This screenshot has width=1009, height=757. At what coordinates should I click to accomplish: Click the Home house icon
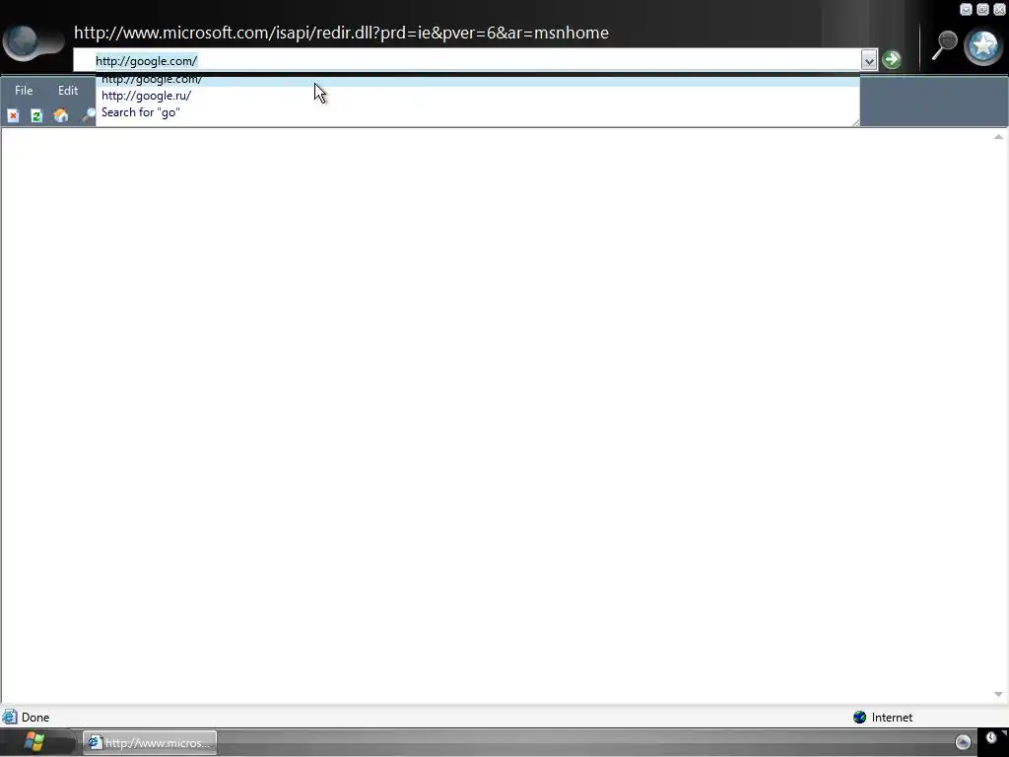coord(61,115)
